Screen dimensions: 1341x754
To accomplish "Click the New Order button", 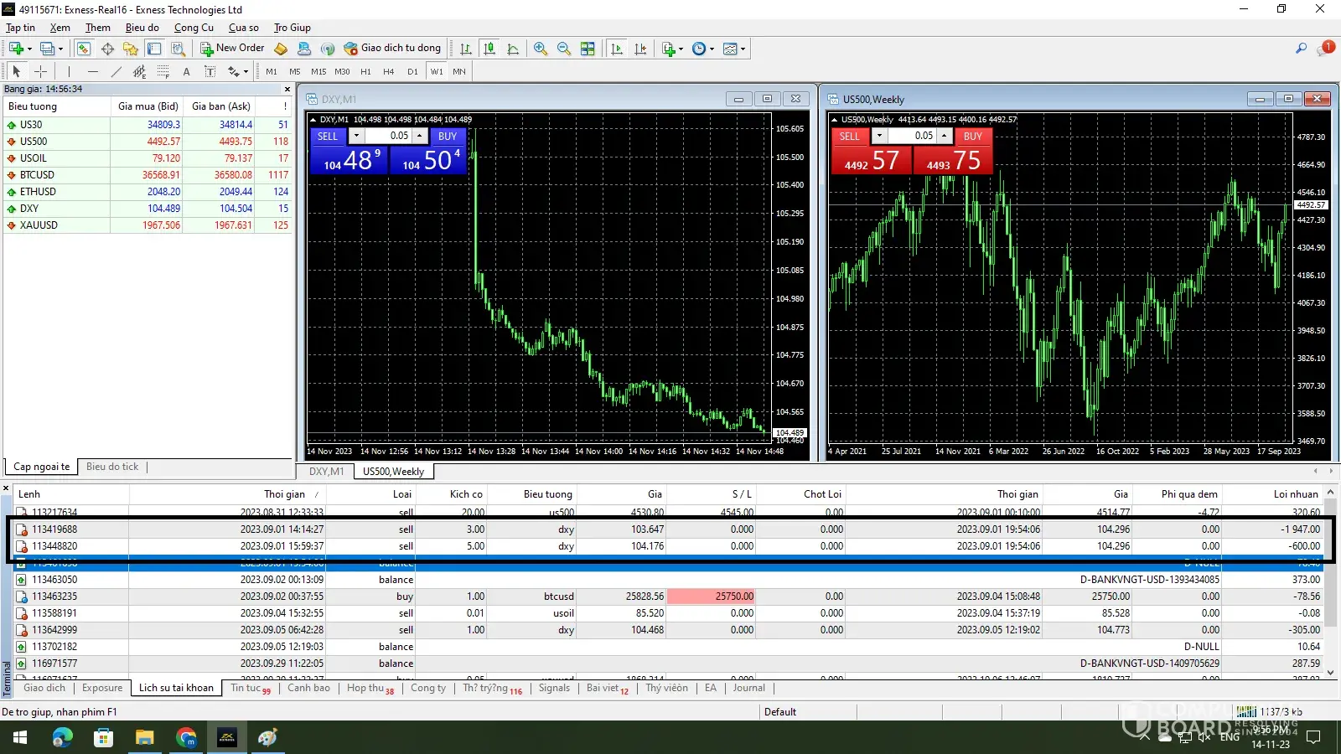I will click(232, 49).
